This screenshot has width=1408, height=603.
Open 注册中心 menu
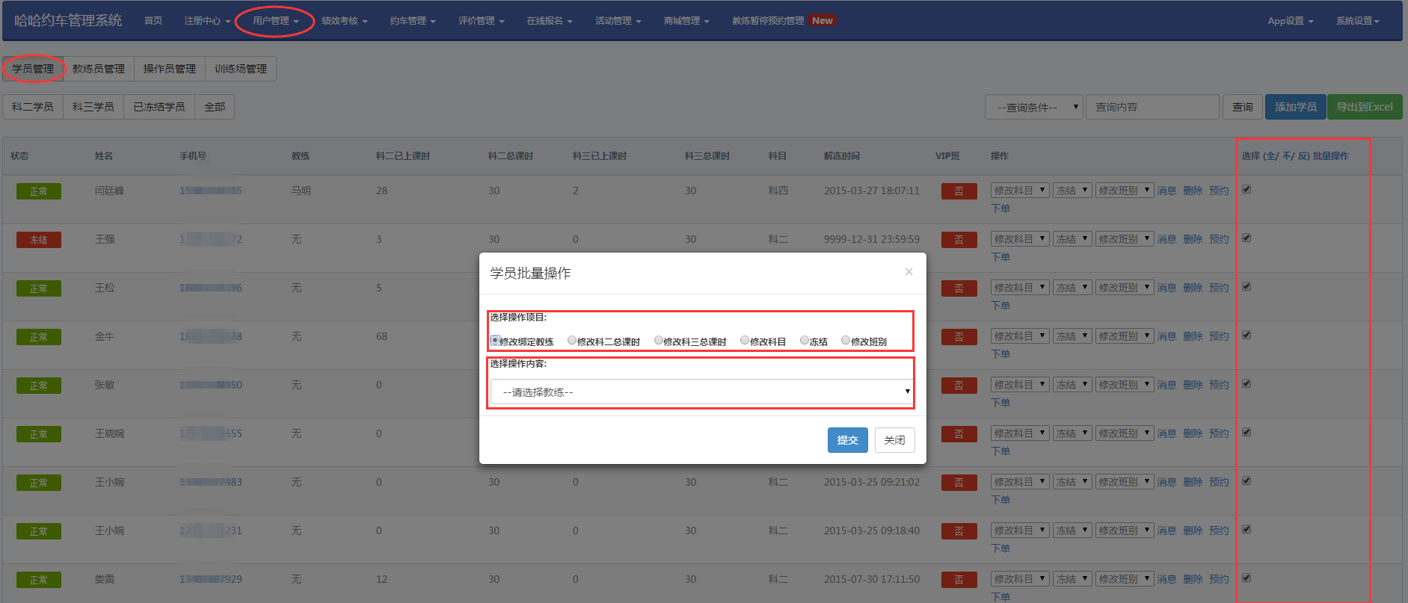click(x=207, y=21)
